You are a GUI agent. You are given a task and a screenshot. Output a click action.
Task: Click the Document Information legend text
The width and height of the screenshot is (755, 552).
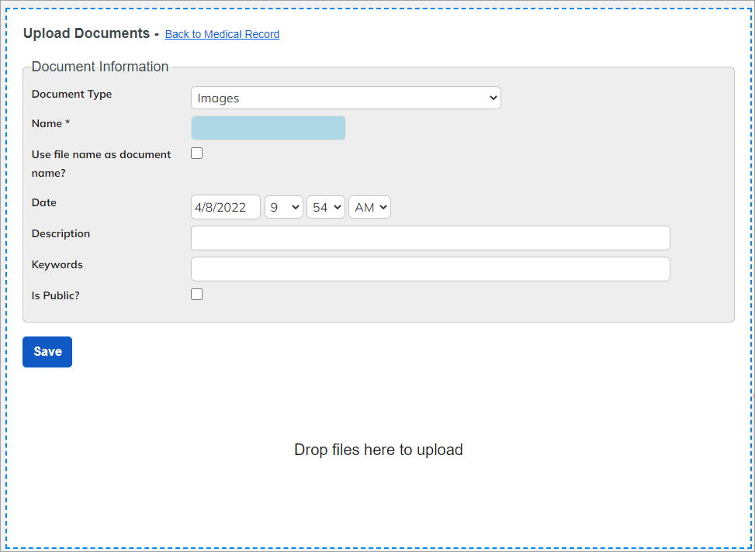pyautogui.click(x=100, y=67)
